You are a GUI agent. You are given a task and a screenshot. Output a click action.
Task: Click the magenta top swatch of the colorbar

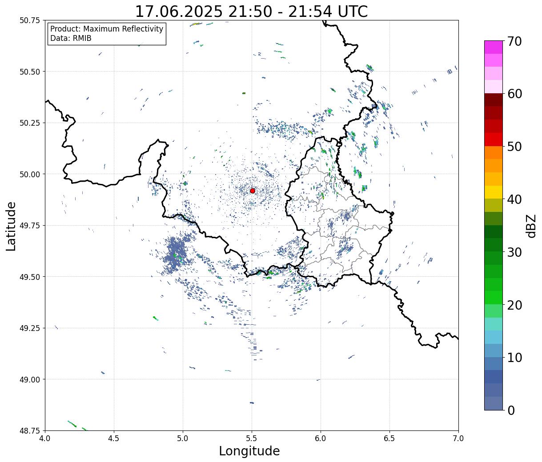click(494, 47)
